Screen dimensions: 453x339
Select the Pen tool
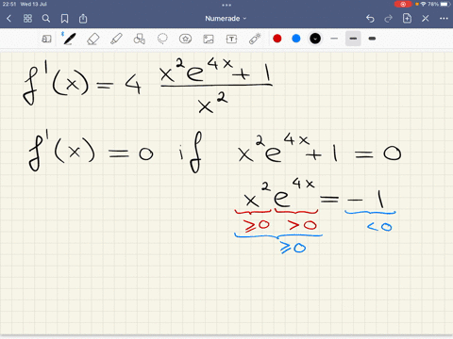coord(69,39)
